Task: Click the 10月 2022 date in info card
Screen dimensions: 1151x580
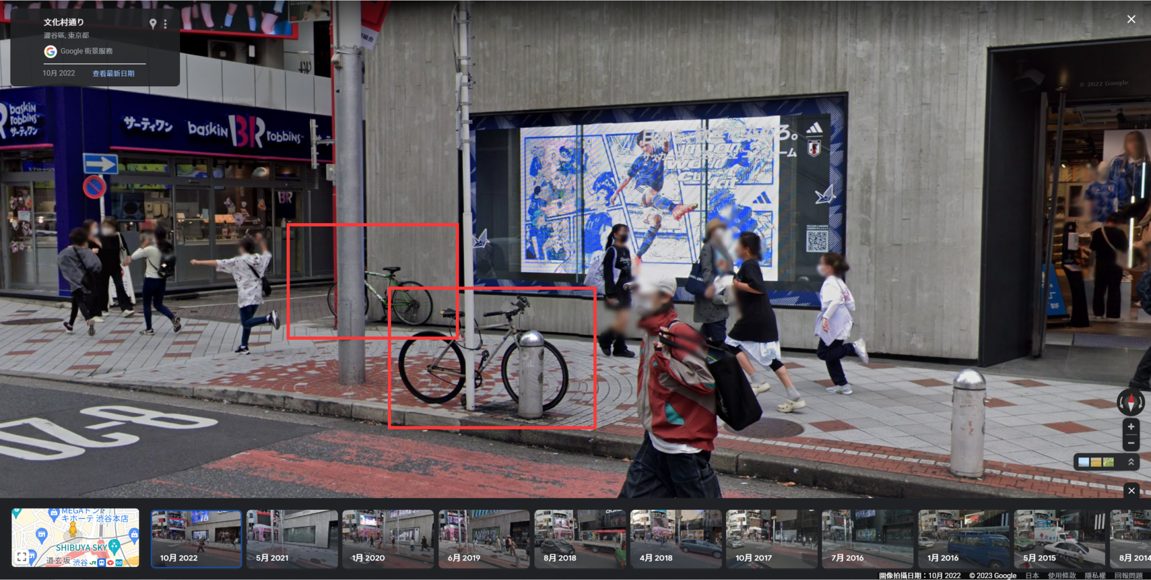Action: tap(59, 73)
